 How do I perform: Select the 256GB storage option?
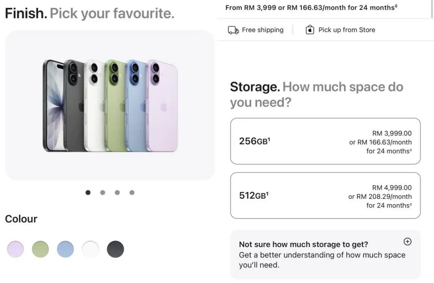tap(325, 141)
